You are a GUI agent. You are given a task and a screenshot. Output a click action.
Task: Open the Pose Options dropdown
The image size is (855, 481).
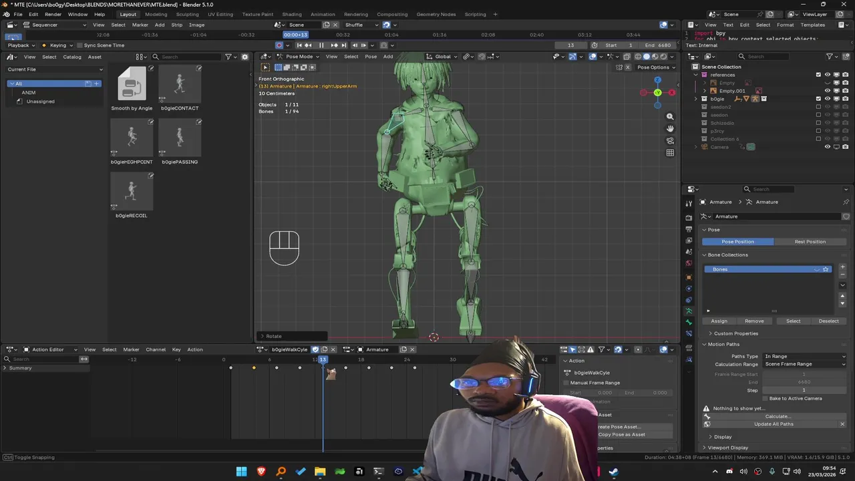tap(656, 67)
